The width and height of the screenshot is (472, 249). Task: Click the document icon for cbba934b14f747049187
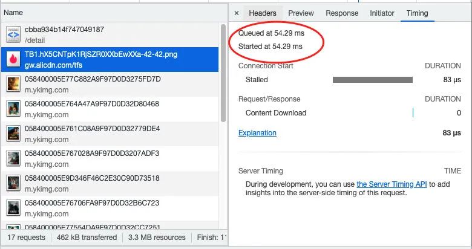[x=13, y=34]
